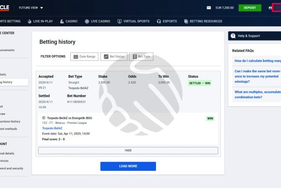Open FAQ about calculating betting margin
Screen dimensions: 281x188
coord(258,61)
